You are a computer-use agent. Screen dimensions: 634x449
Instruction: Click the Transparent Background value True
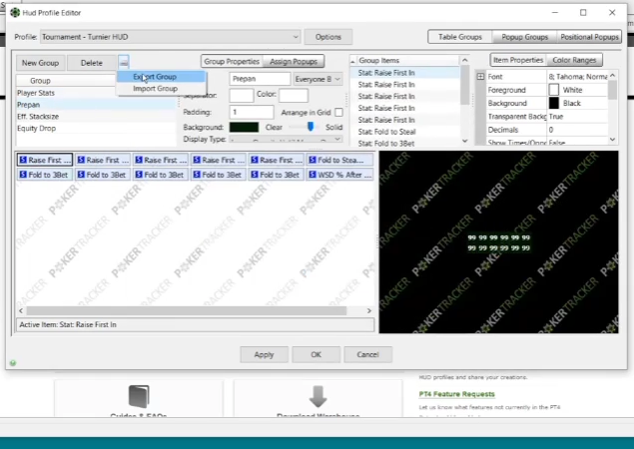578,117
